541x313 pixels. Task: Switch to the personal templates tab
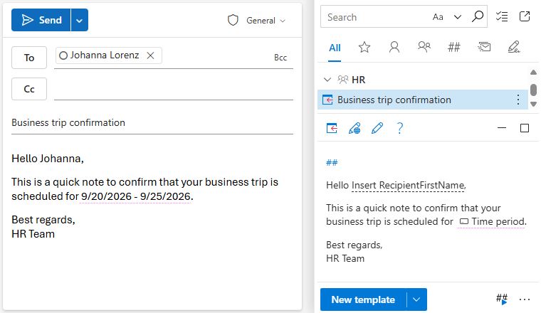tap(394, 47)
